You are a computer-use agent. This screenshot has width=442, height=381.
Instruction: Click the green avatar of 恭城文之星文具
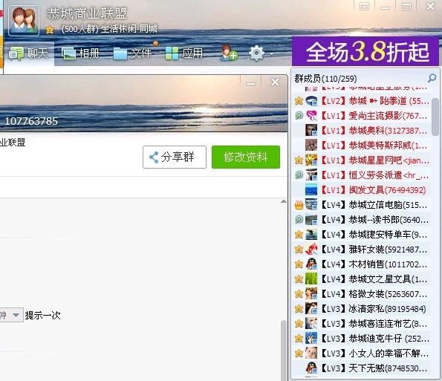point(311,279)
